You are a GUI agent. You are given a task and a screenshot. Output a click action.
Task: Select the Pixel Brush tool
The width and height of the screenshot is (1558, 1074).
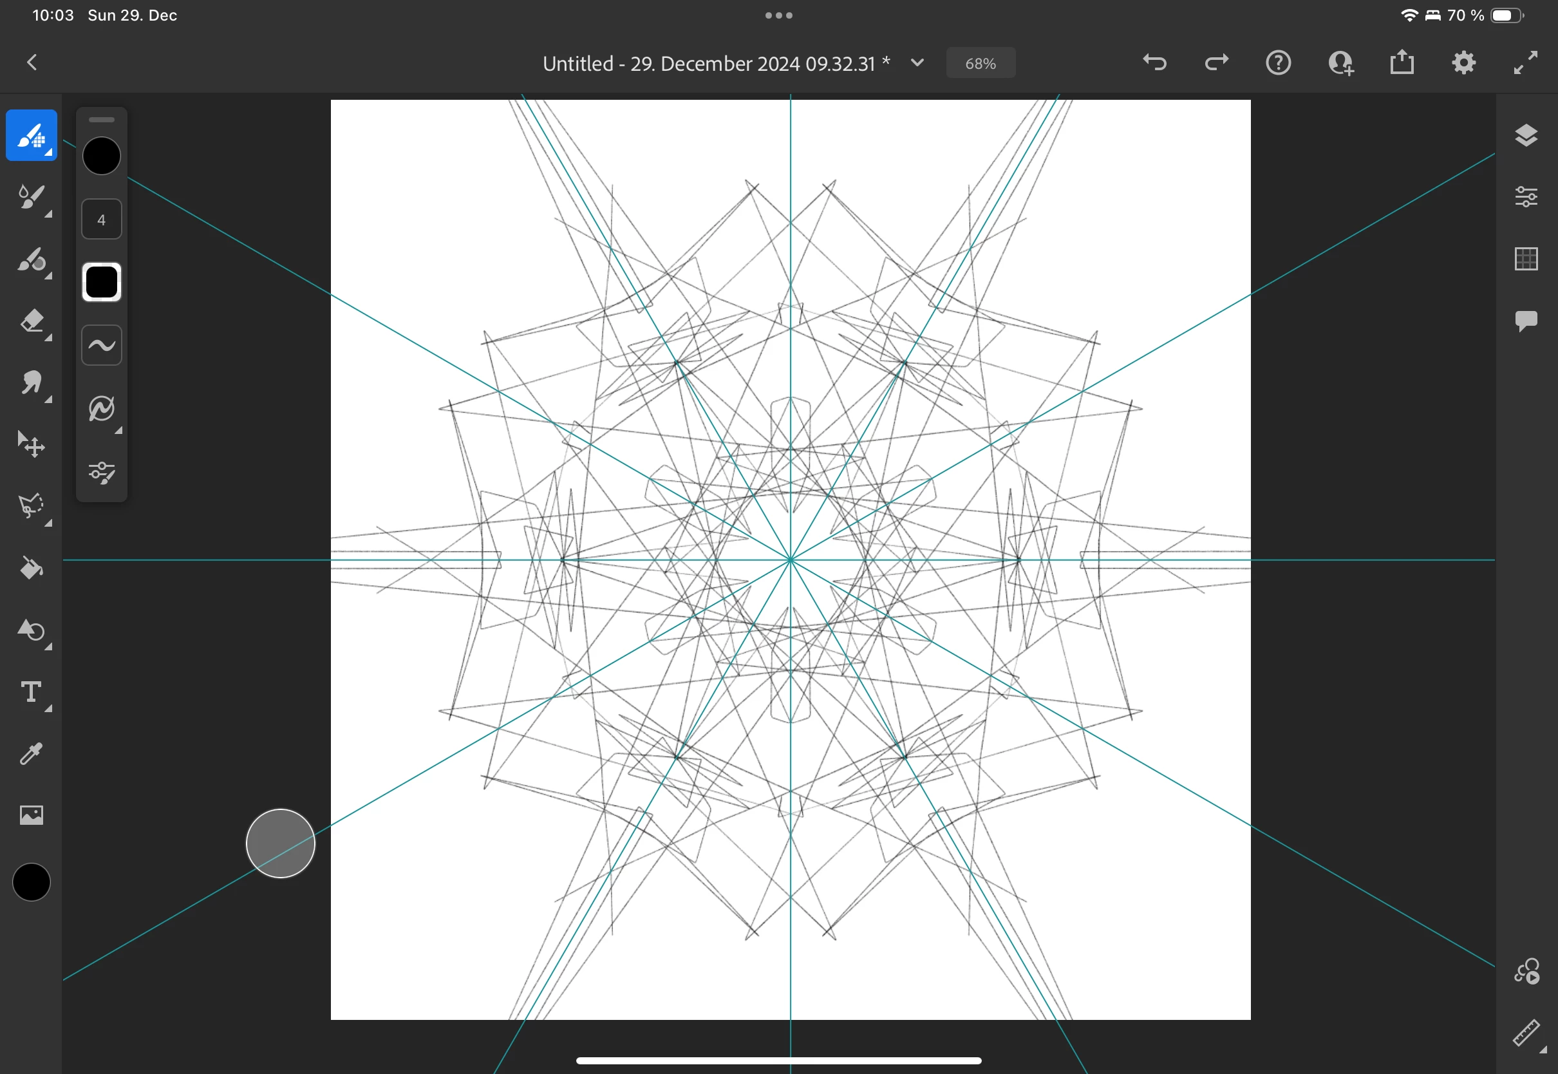coord(31,135)
